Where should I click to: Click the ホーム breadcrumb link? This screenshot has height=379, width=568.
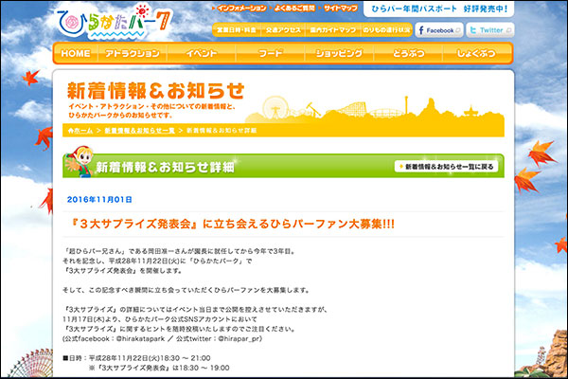coord(83,131)
